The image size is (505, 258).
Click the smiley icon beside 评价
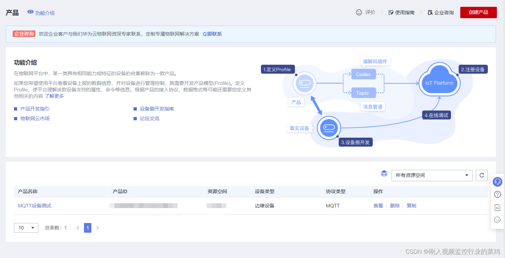click(x=359, y=12)
